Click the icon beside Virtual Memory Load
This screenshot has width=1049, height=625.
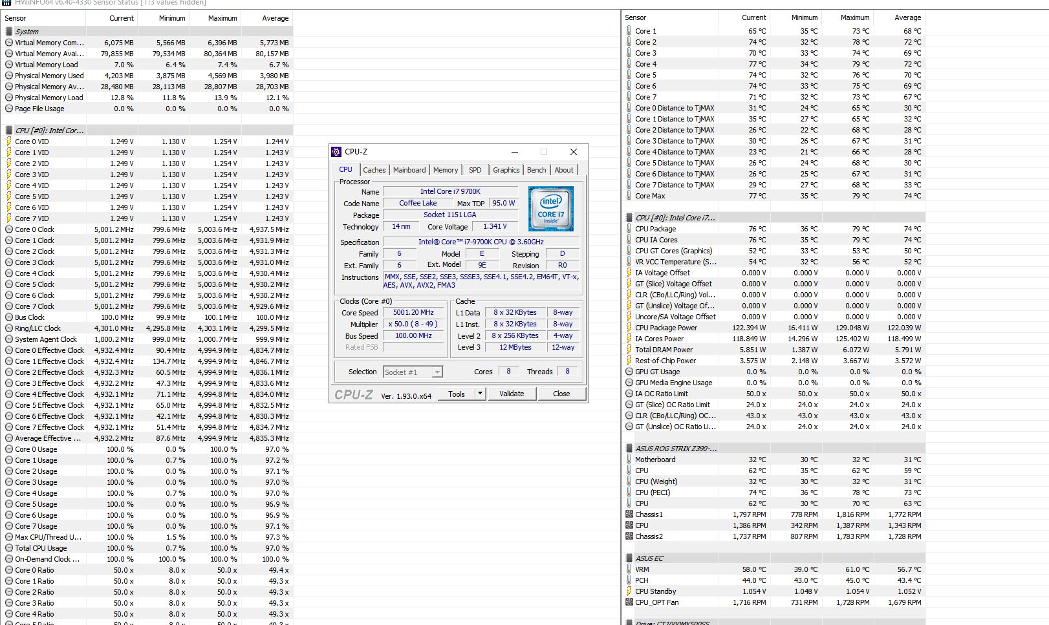(9, 65)
